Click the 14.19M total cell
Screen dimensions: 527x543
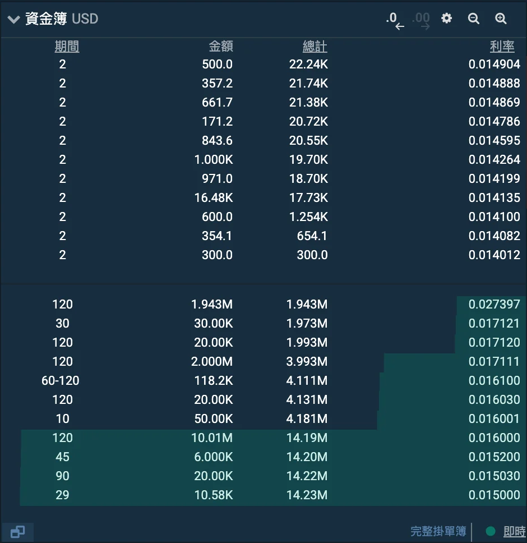point(307,438)
